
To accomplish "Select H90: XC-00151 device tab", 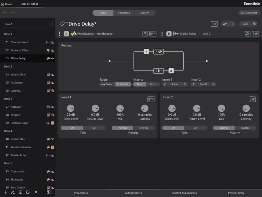I will click(30, 4).
